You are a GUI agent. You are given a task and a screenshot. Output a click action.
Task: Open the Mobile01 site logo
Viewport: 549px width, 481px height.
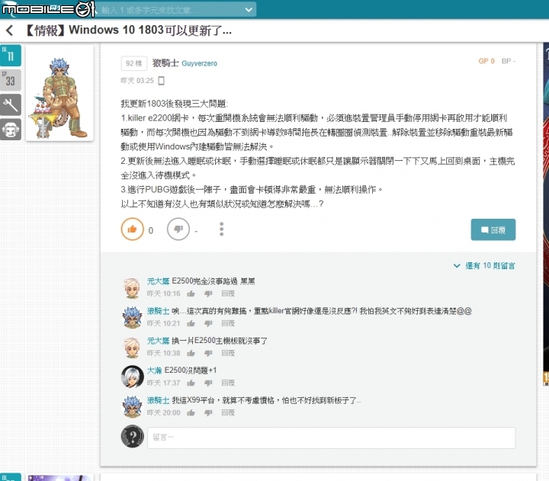[x=48, y=9]
